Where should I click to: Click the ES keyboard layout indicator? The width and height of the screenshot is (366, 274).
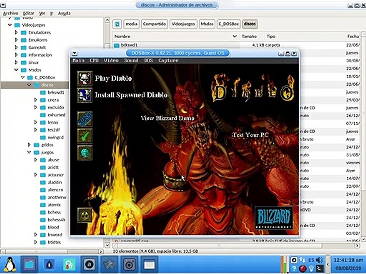click(311, 260)
